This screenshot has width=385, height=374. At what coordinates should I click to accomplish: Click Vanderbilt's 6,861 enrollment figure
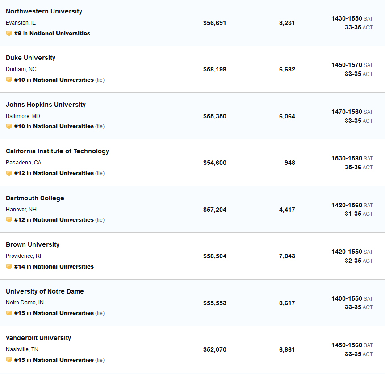click(287, 349)
